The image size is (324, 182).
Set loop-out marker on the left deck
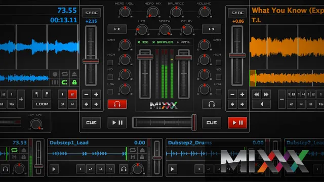coord(47,95)
